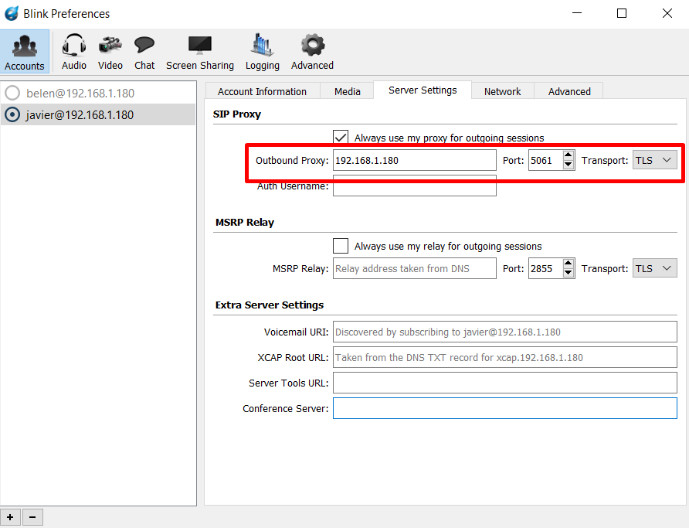Click the Auth Username field
This screenshot has width=689, height=528.
click(414, 186)
